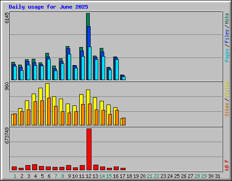This screenshot has width=232, height=181.
Task: Click the Sites legend label
Action: tap(227, 110)
